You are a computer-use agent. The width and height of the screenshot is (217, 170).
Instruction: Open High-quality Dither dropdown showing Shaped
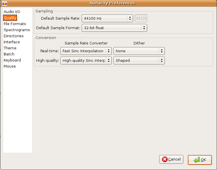[x=139, y=60]
